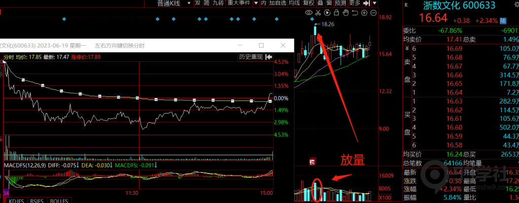519x203 pixels.
Task: Click the 均买价 16.24 value
Action: pos(454,154)
